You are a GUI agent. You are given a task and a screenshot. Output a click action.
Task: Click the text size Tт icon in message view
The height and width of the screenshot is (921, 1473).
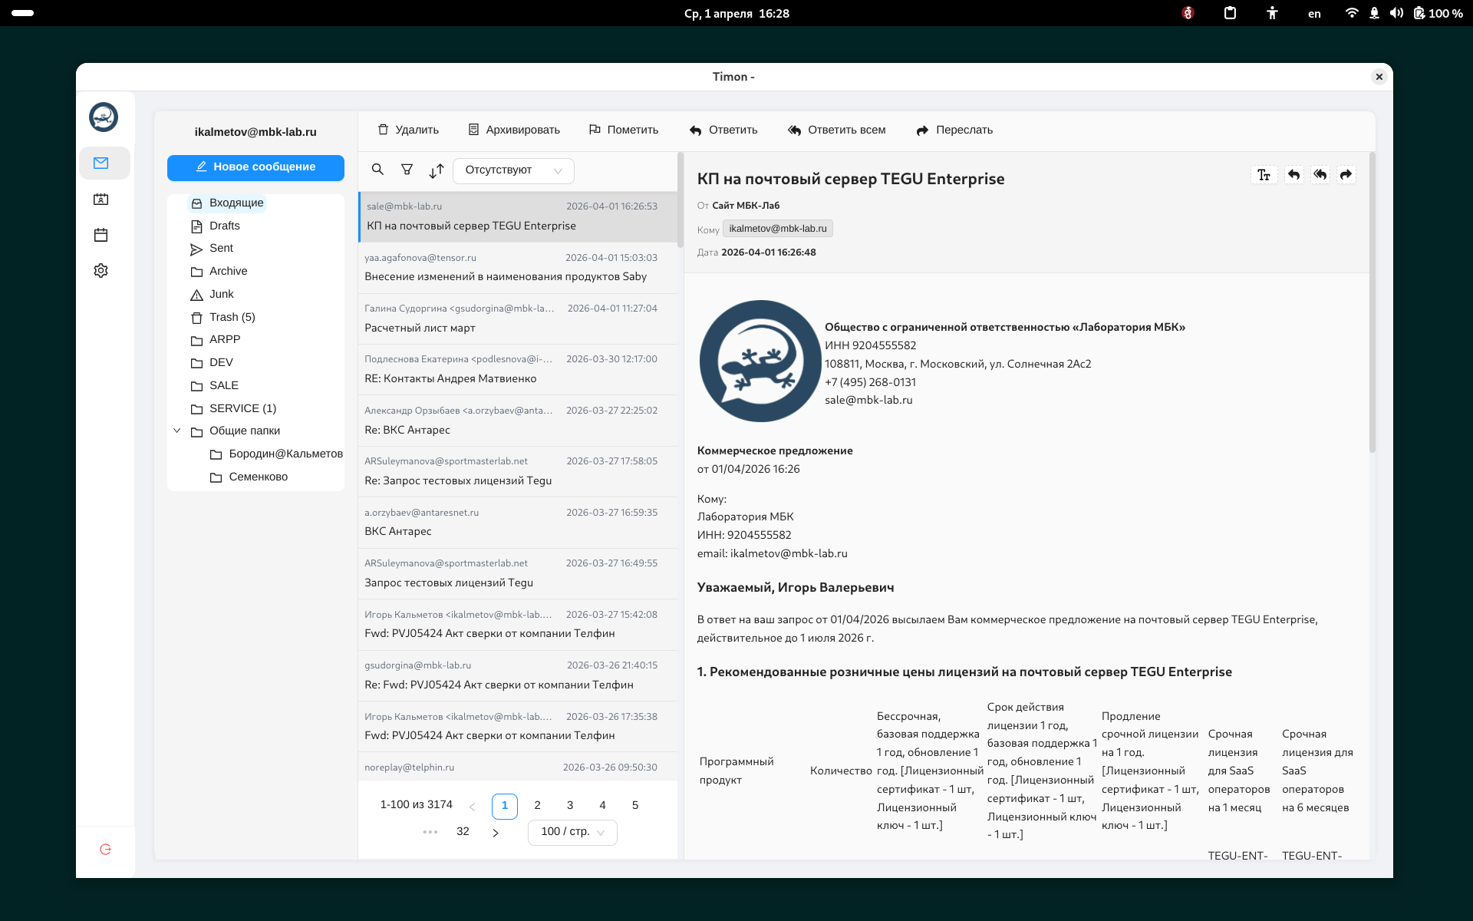pos(1264,174)
